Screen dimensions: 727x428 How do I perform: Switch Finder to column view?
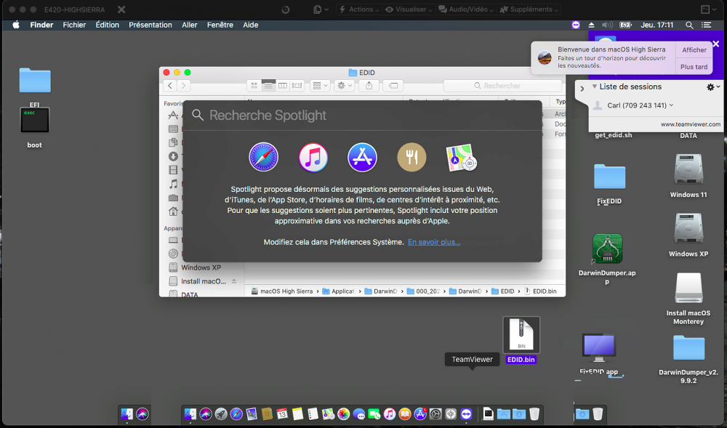pyautogui.click(x=282, y=86)
